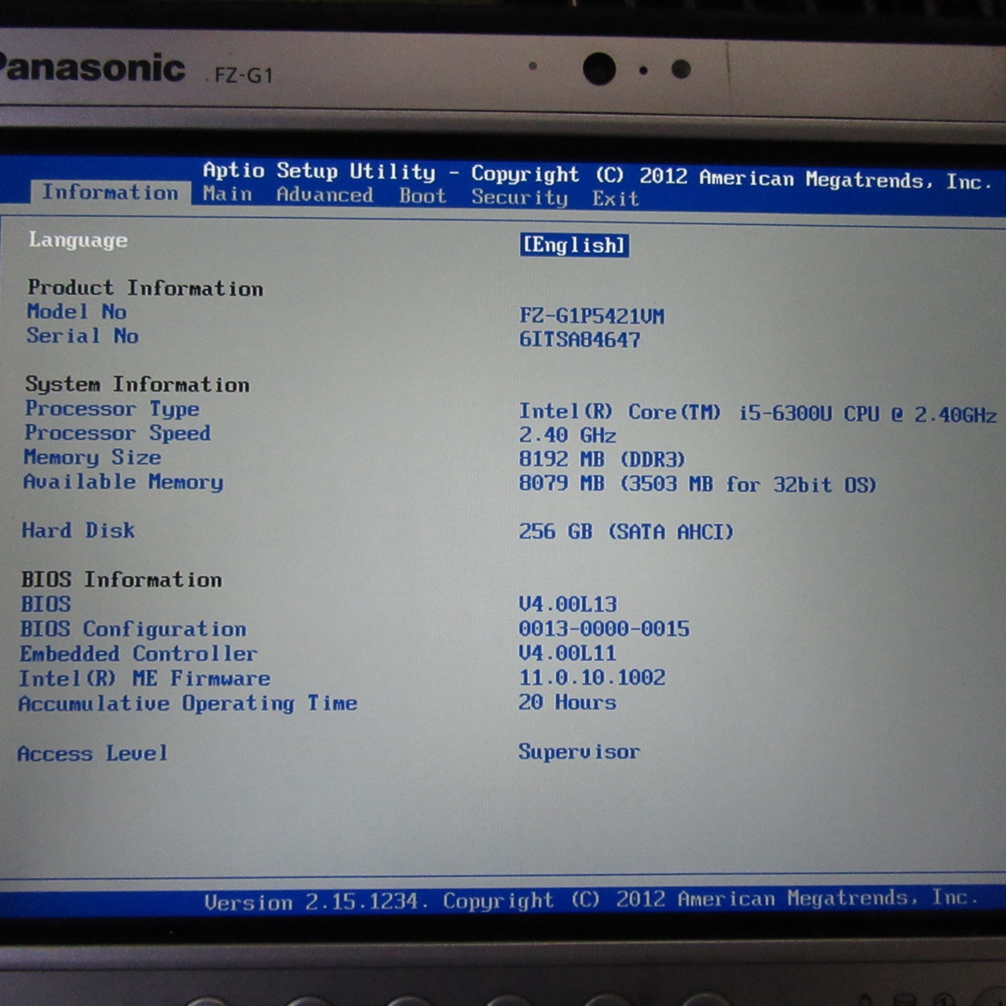1006x1006 pixels.
Task: Click the System Information heading
Action: tap(138, 385)
